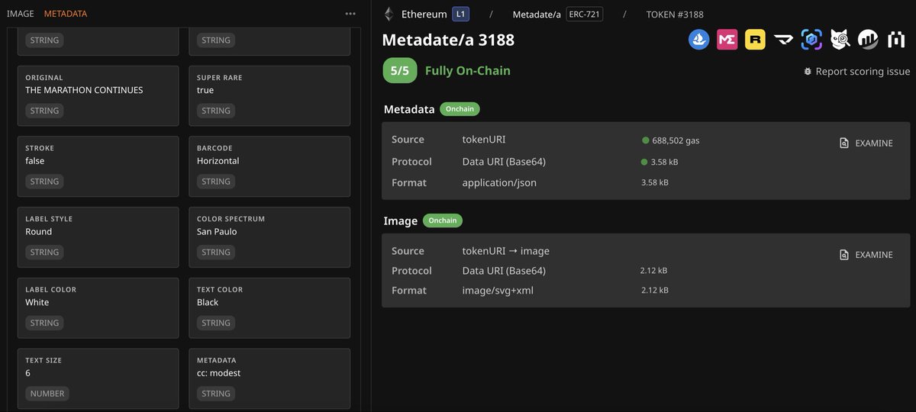Screen dimensions: 916x412
Task: Open the white binoculars-style icon
Action: tap(896, 40)
